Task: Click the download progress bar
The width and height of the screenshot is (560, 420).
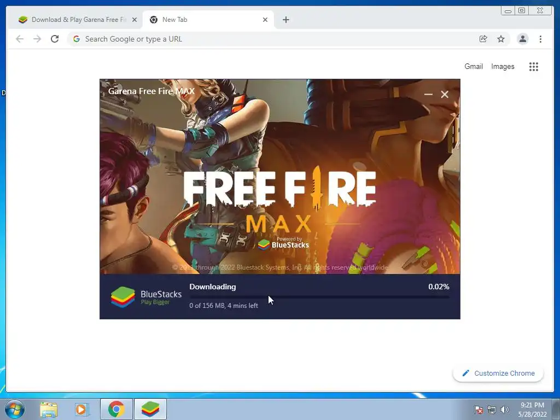Action: (x=319, y=297)
